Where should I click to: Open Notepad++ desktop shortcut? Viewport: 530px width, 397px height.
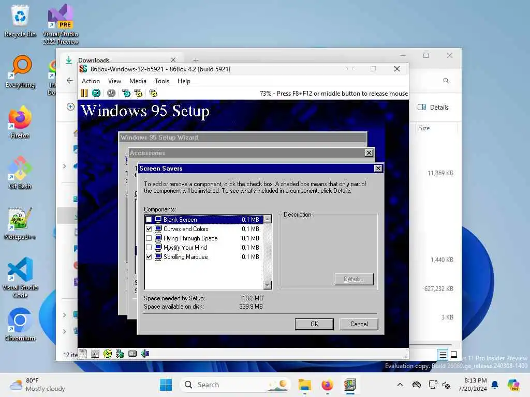(x=20, y=223)
